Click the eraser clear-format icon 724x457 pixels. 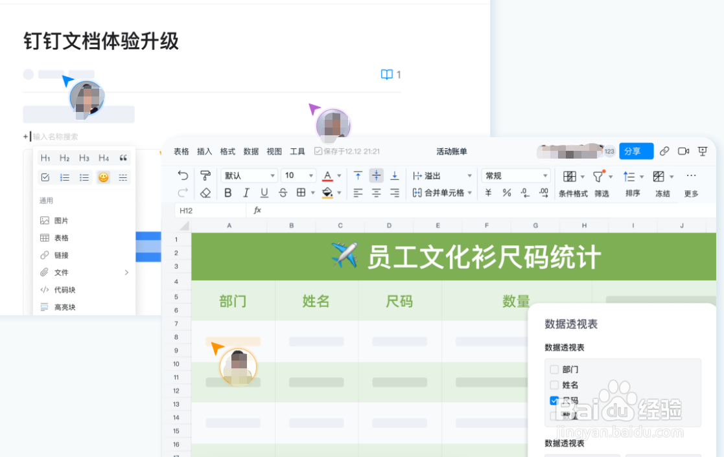coord(205,193)
